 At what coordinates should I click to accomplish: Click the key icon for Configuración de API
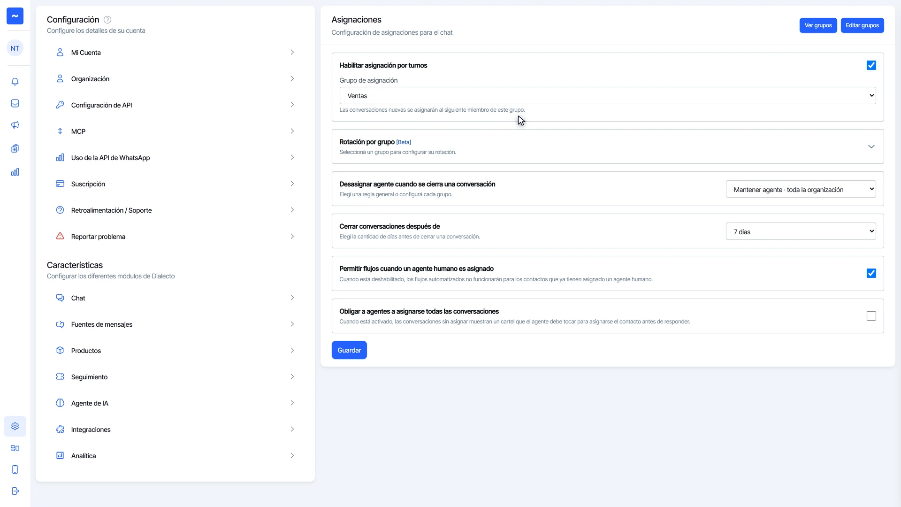click(x=60, y=105)
